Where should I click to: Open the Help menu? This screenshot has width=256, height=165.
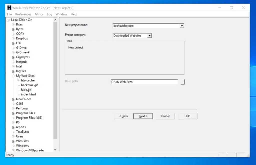(x=74, y=14)
